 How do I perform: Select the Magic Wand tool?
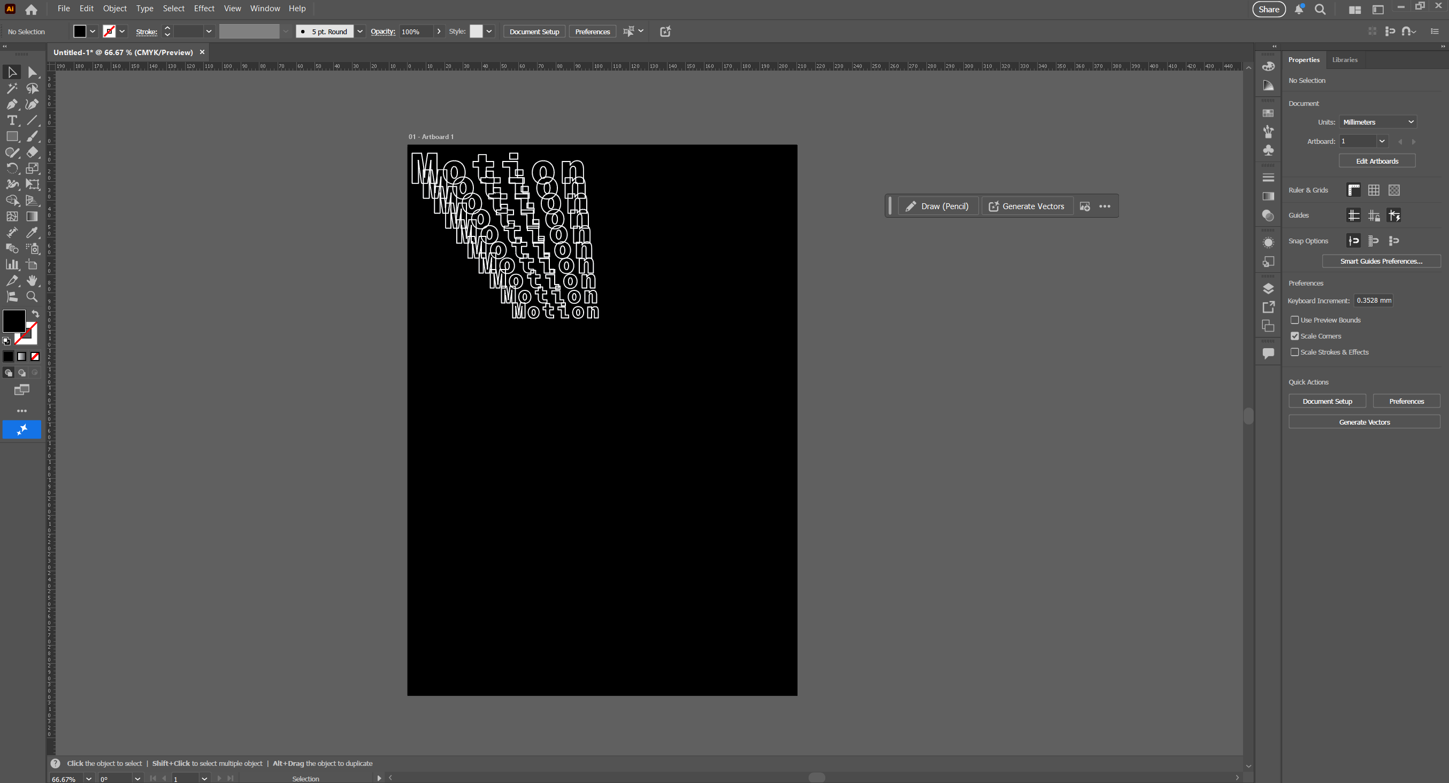point(12,88)
